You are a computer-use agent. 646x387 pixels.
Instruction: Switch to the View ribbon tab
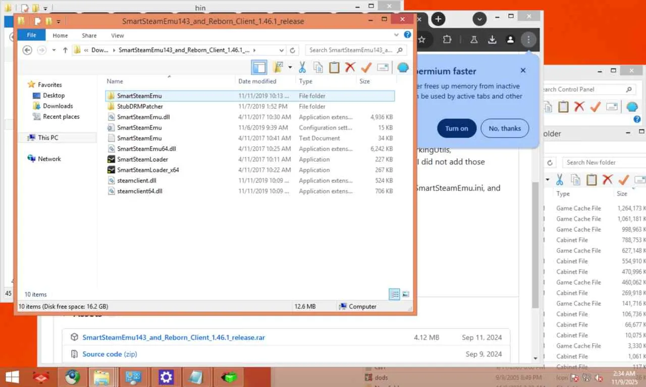click(118, 35)
